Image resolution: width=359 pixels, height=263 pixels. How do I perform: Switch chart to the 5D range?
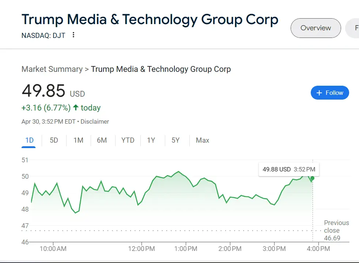[x=54, y=140]
